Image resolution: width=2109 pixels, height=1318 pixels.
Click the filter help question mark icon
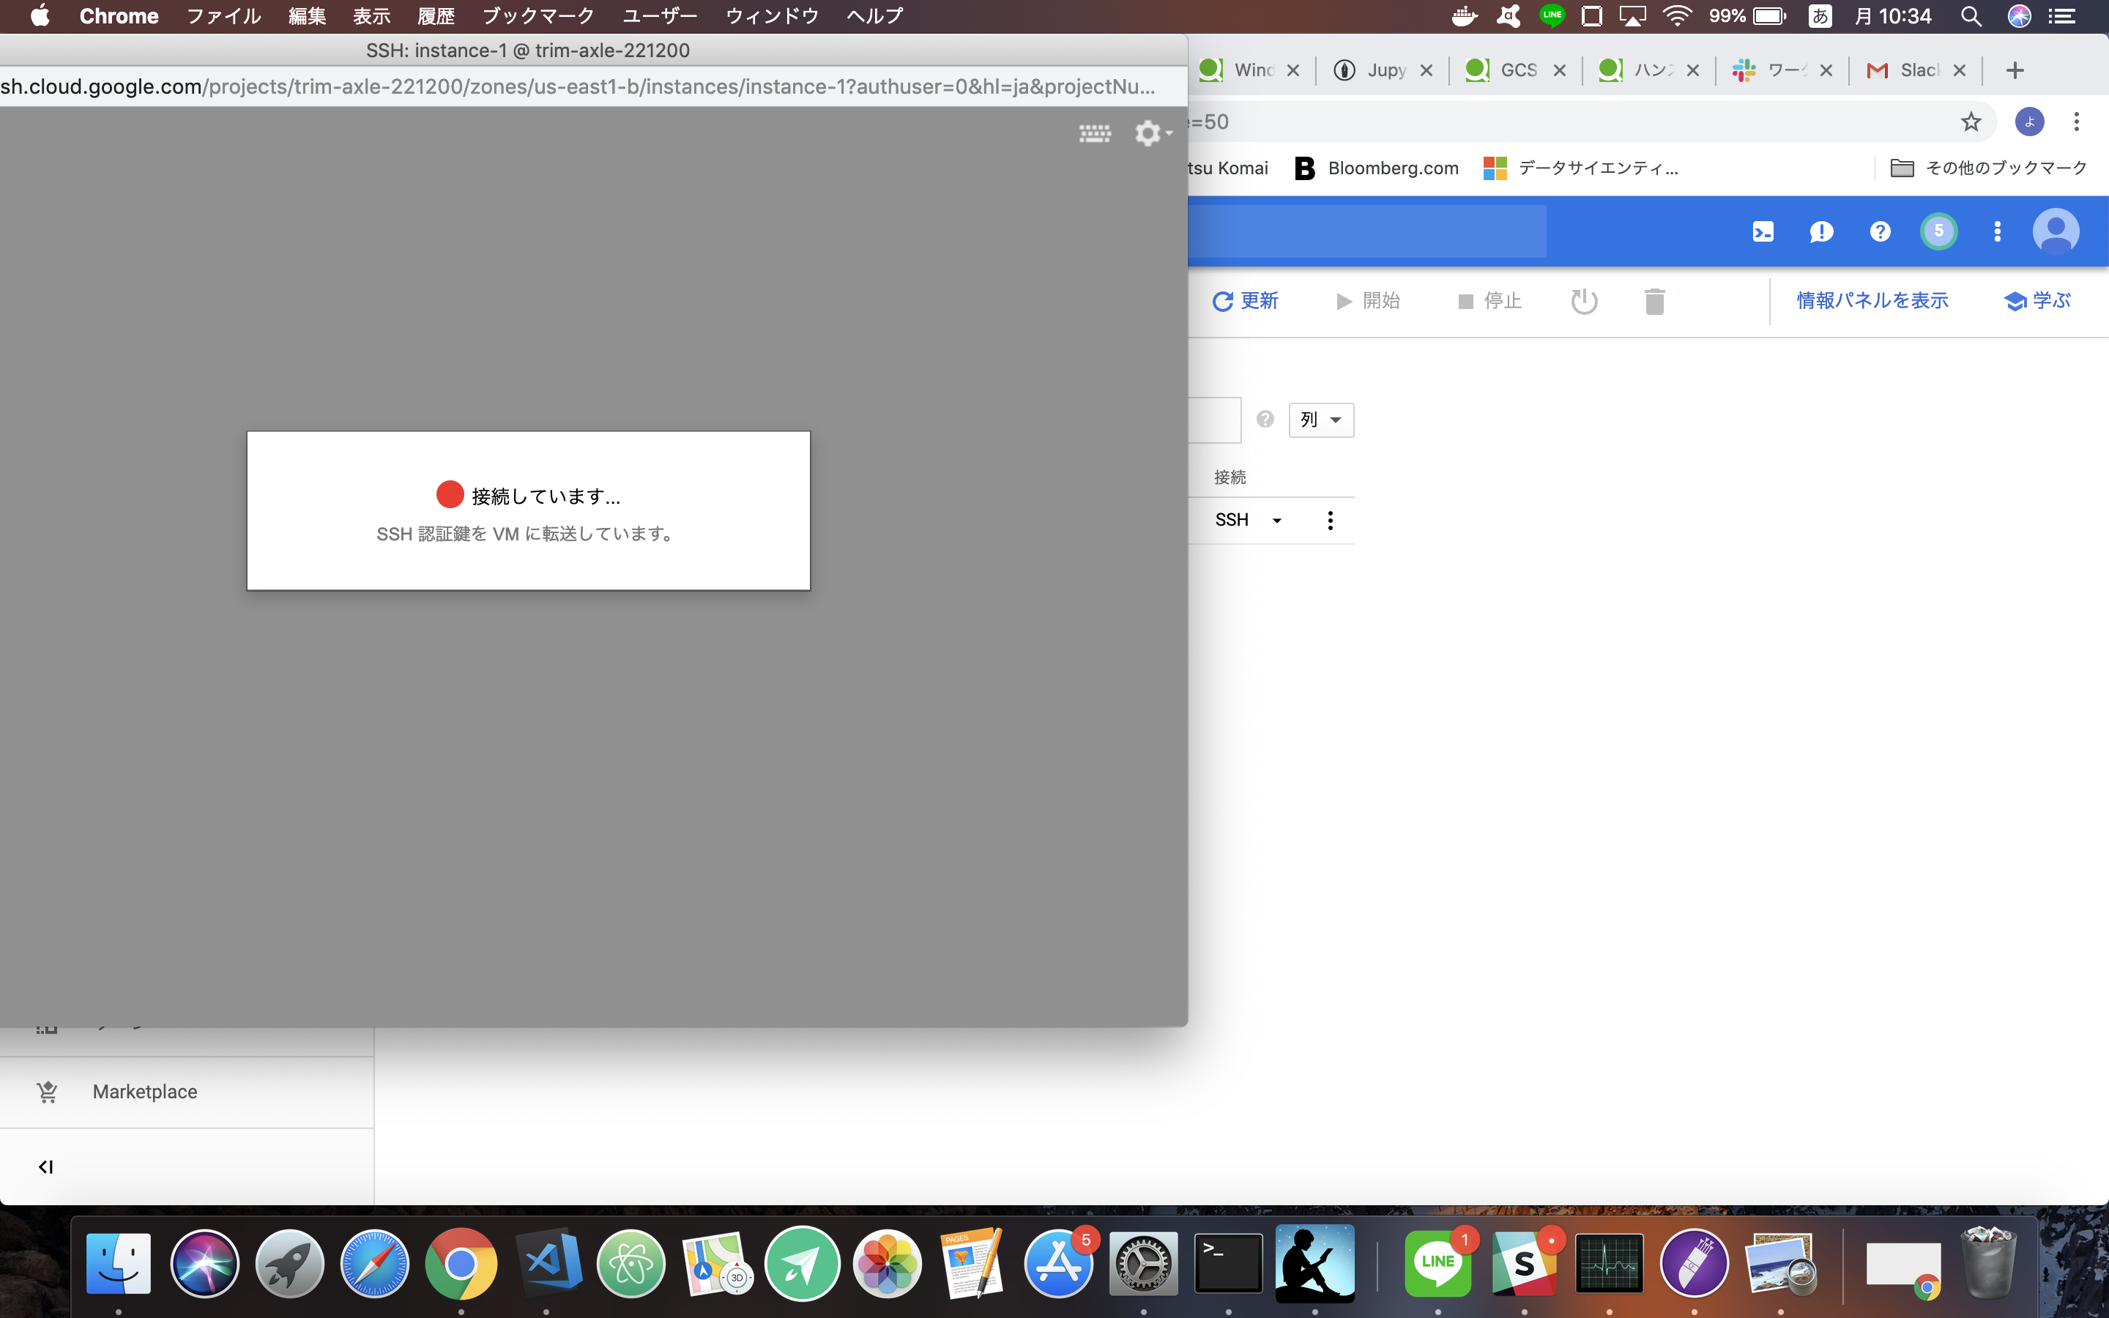click(x=1265, y=420)
